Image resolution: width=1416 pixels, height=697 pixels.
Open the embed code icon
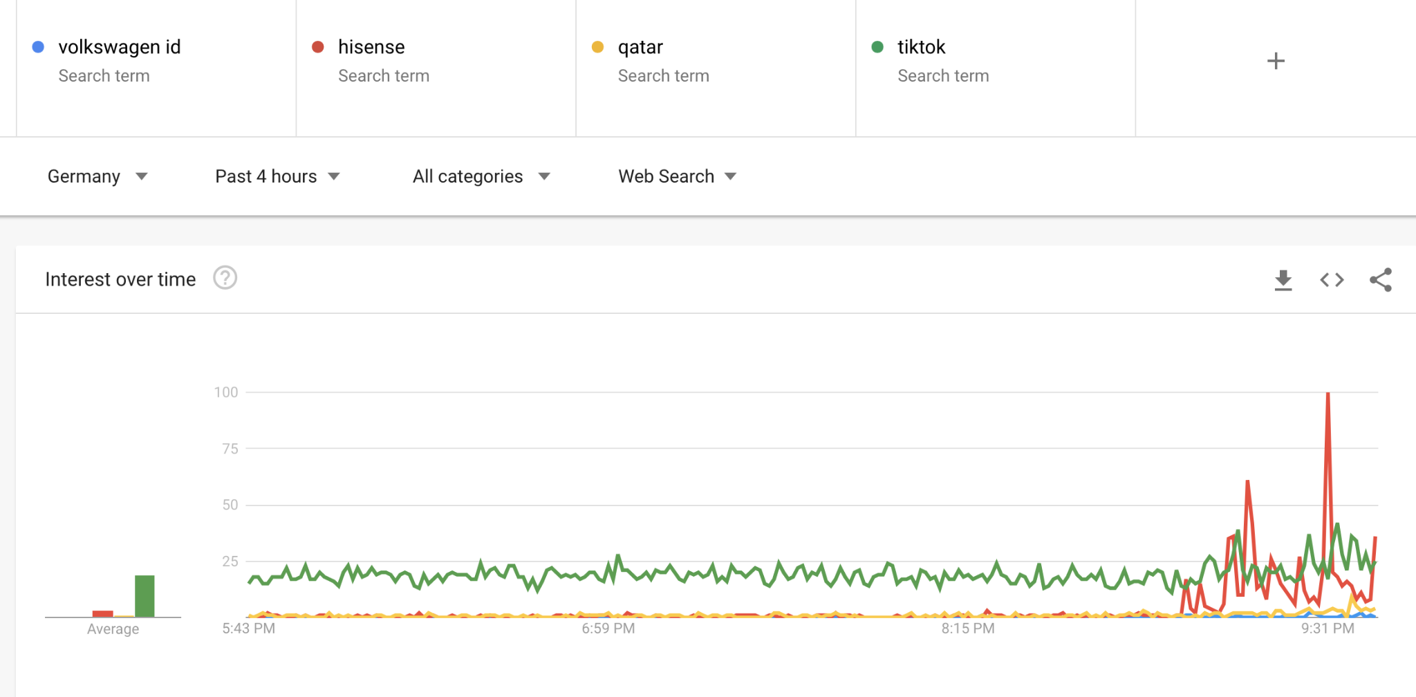click(1332, 280)
